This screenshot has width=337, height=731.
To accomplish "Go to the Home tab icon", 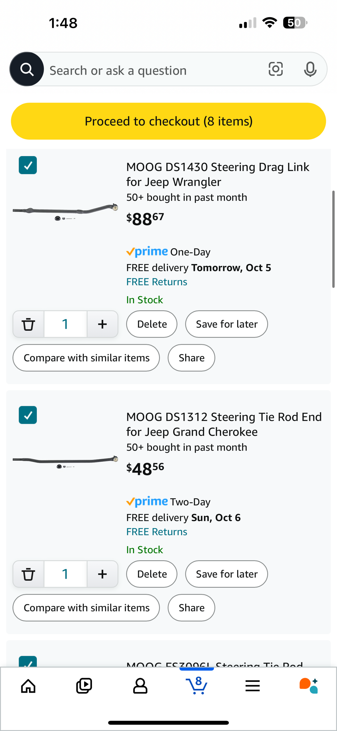I will tap(28, 686).
